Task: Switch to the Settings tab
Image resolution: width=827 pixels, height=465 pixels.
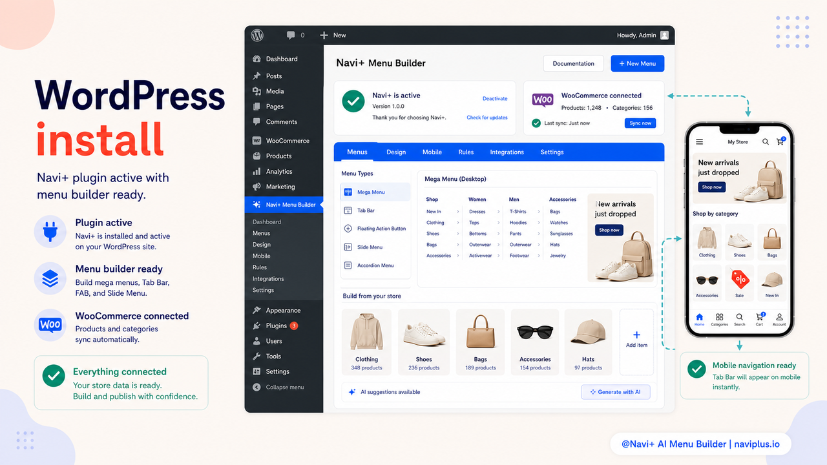Action: click(552, 152)
